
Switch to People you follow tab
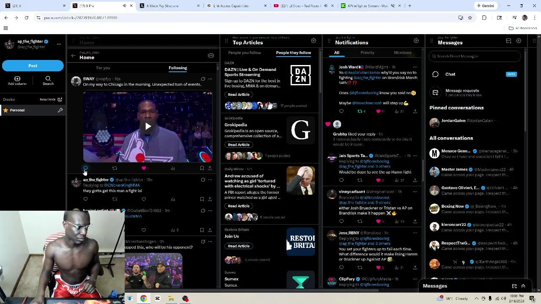point(244,53)
